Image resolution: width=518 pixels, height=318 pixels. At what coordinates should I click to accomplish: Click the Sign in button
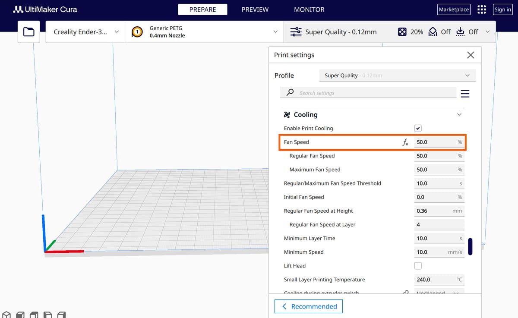pos(503,9)
